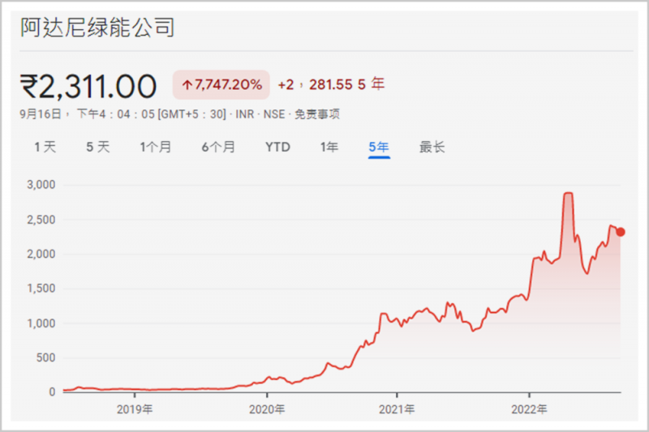Click the upward arrow in percentage badge

[x=186, y=84]
